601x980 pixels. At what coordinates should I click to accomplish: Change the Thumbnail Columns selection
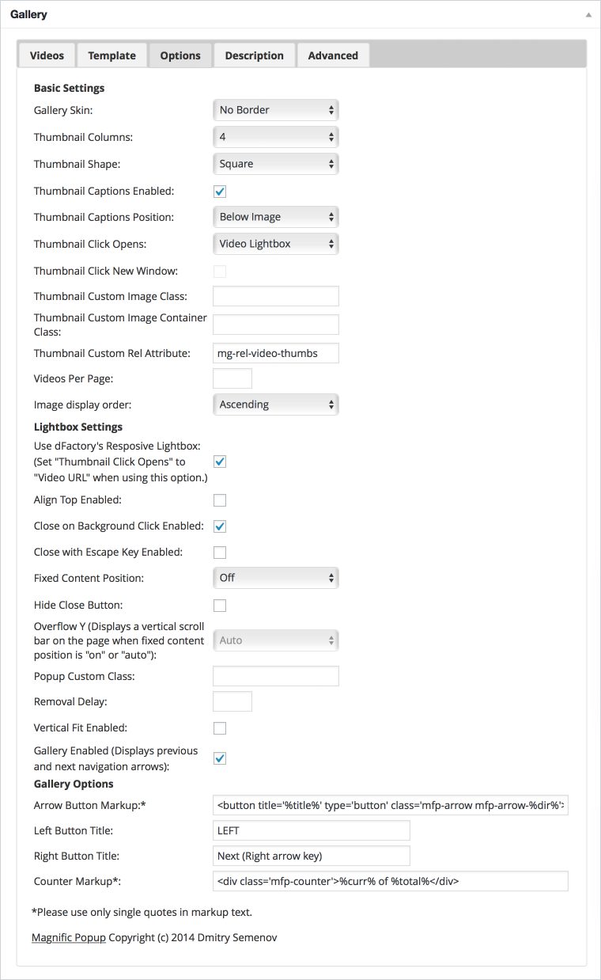[x=275, y=137]
